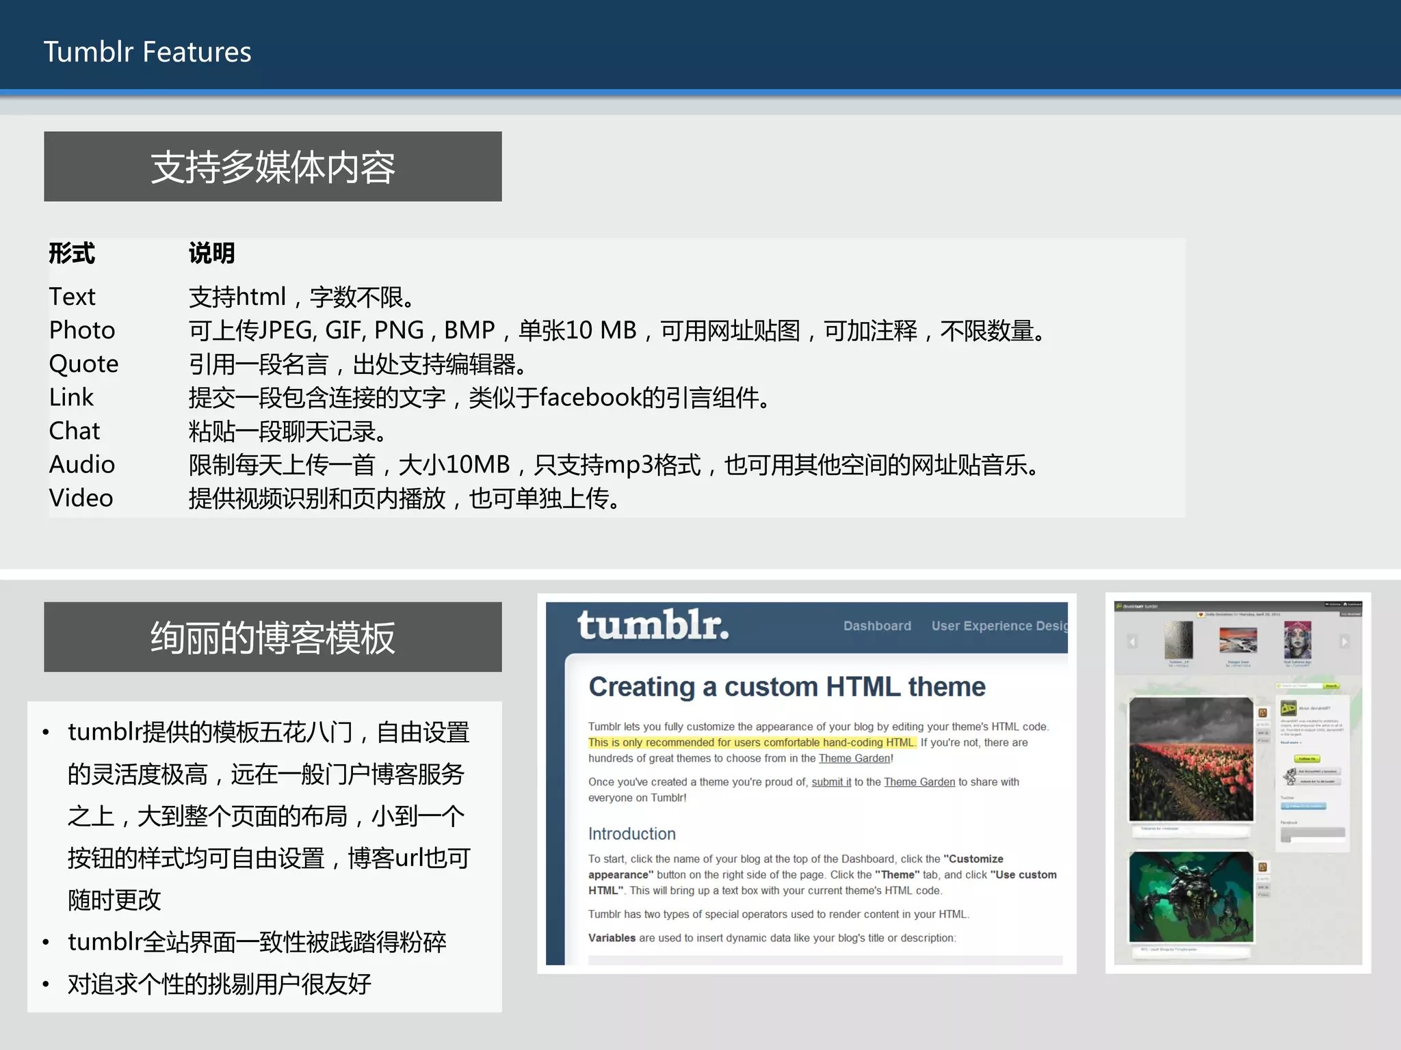Image resolution: width=1401 pixels, height=1050 pixels.
Task: Open the green creature artwork thumbnail
Action: (1191, 896)
